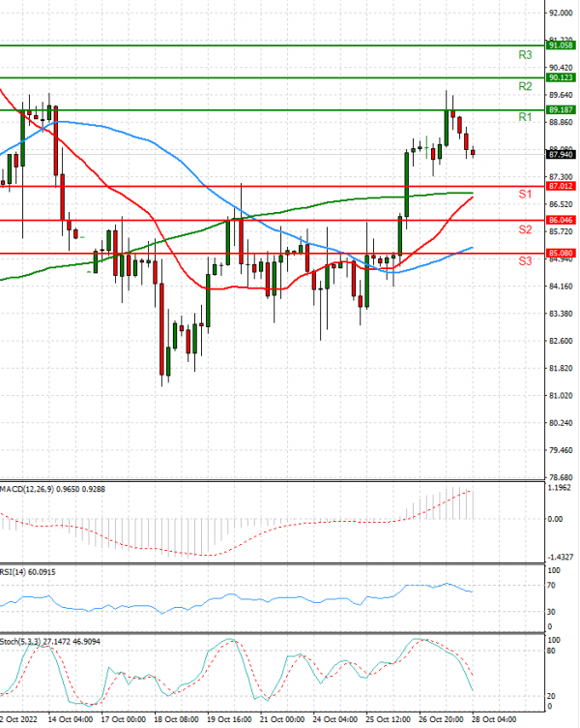
Task: Click the 81.020 price axis value
Action: tap(561, 396)
